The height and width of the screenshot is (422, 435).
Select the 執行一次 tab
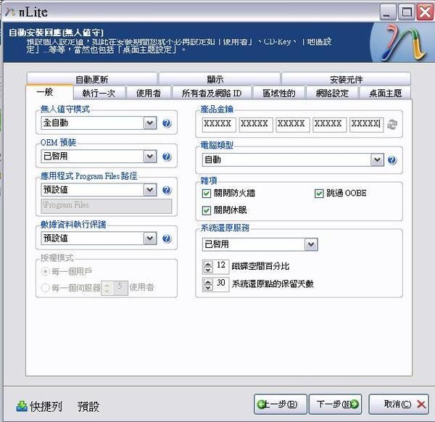[x=99, y=93]
